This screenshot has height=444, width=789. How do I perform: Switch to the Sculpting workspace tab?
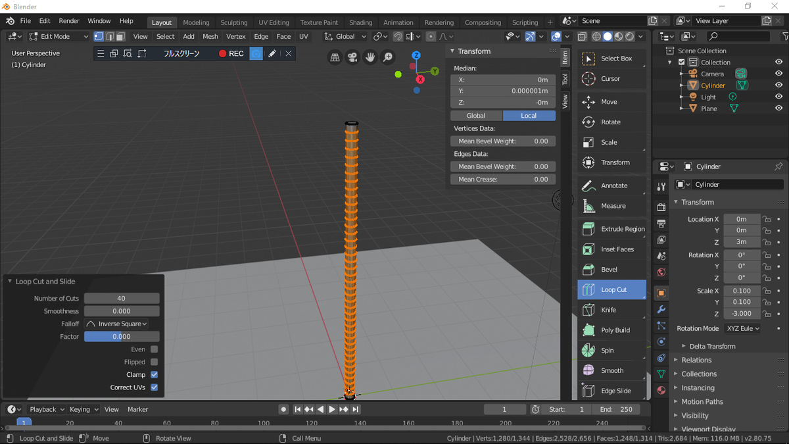click(x=233, y=22)
